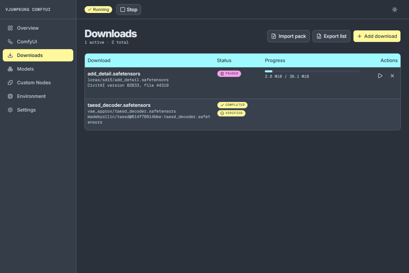The image size is (409, 273).
Task: Stop the running ComfyUI instance
Action: tap(128, 10)
